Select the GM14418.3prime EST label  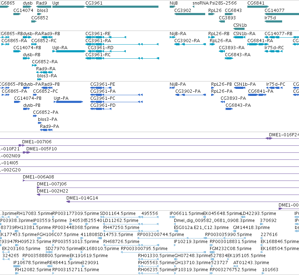(251, 228)
